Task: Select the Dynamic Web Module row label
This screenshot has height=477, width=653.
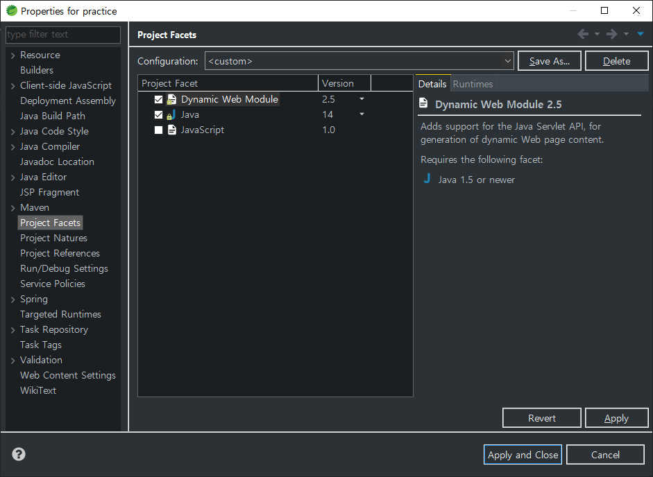Action: coord(230,99)
